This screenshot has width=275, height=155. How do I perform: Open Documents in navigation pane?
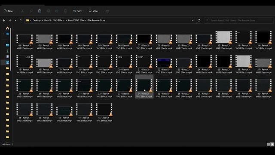click(8, 57)
